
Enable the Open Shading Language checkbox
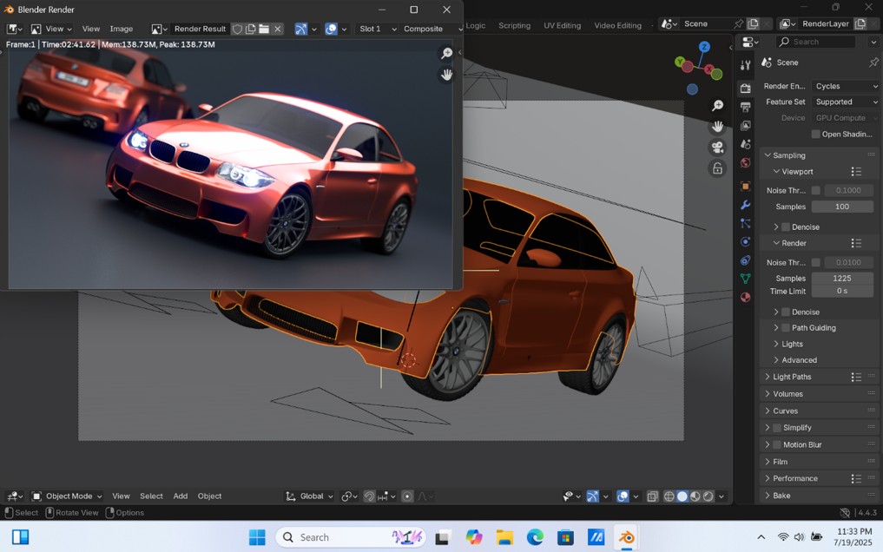click(815, 135)
